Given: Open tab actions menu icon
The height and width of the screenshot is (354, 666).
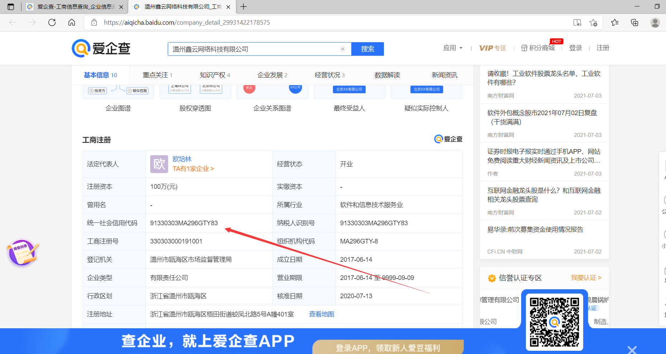Looking at the screenshot, I should click(11, 7).
